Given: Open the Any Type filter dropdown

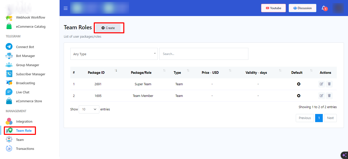Looking at the screenshot, I should (x=114, y=54).
